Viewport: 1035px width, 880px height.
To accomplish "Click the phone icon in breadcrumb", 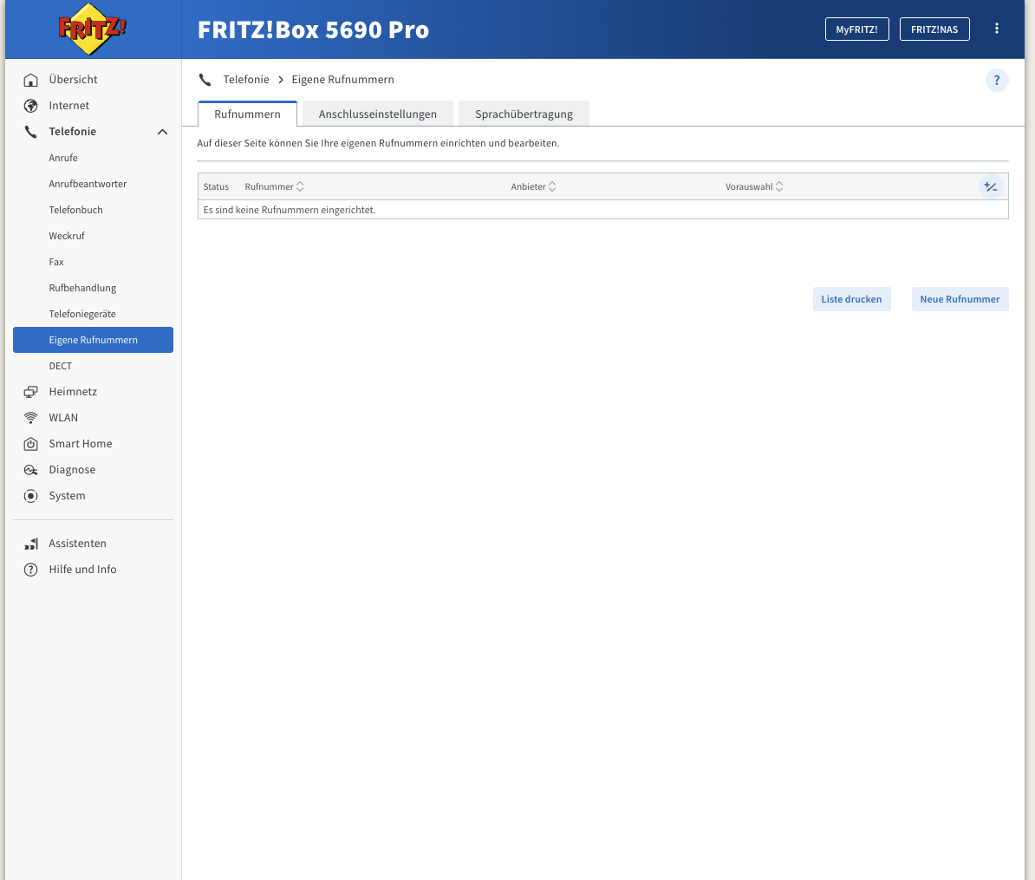I will [205, 80].
